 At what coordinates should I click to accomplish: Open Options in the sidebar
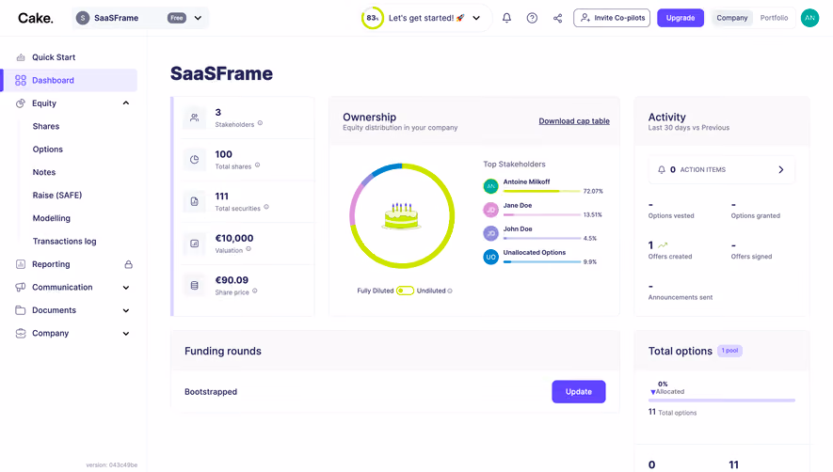tap(48, 149)
